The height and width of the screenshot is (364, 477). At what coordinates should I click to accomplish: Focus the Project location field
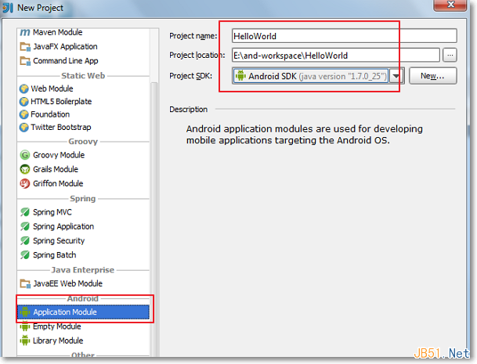[335, 56]
